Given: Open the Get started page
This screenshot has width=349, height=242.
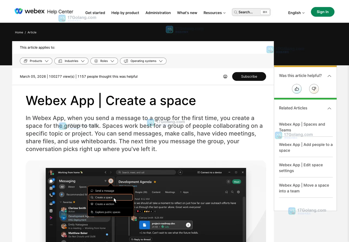Looking at the screenshot, I should coord(95,13).
